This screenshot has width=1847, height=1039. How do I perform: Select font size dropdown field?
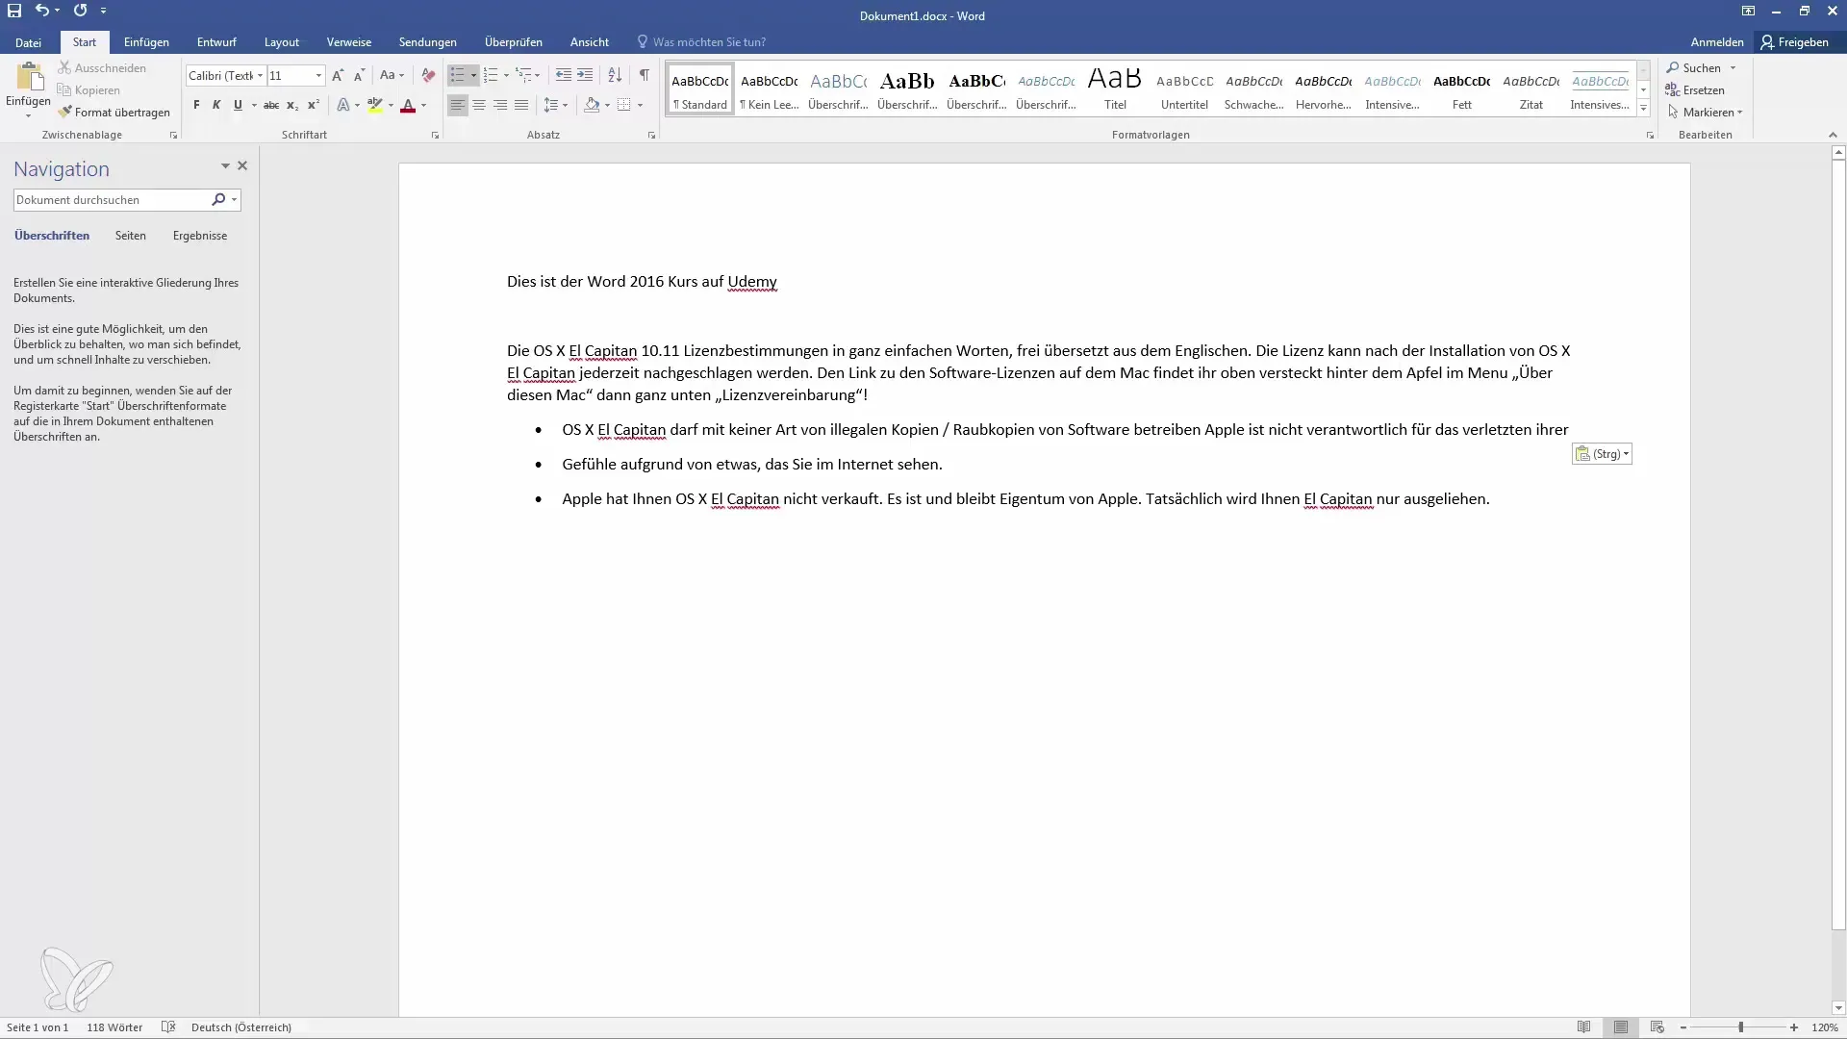297,75
